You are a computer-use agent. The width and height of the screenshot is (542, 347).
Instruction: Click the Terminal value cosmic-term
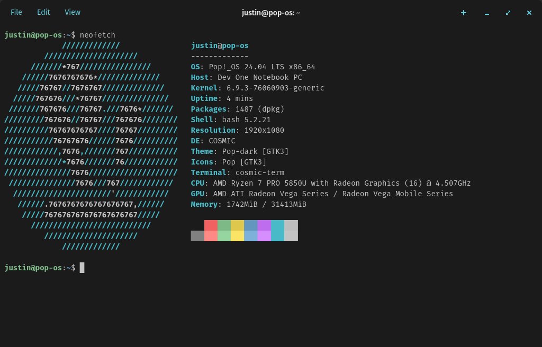259,172
